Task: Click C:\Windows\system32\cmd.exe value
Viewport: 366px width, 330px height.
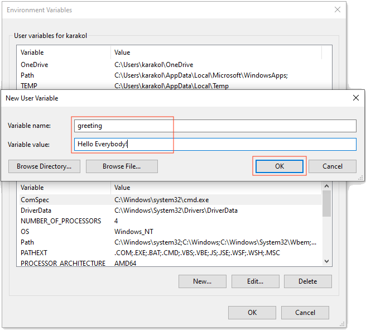Action: [x=162, y=200]
